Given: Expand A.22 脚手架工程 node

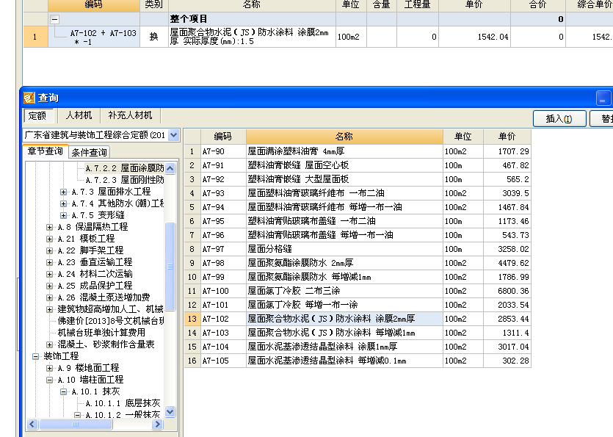Looking at the screenshot, I should click(49, 250).
